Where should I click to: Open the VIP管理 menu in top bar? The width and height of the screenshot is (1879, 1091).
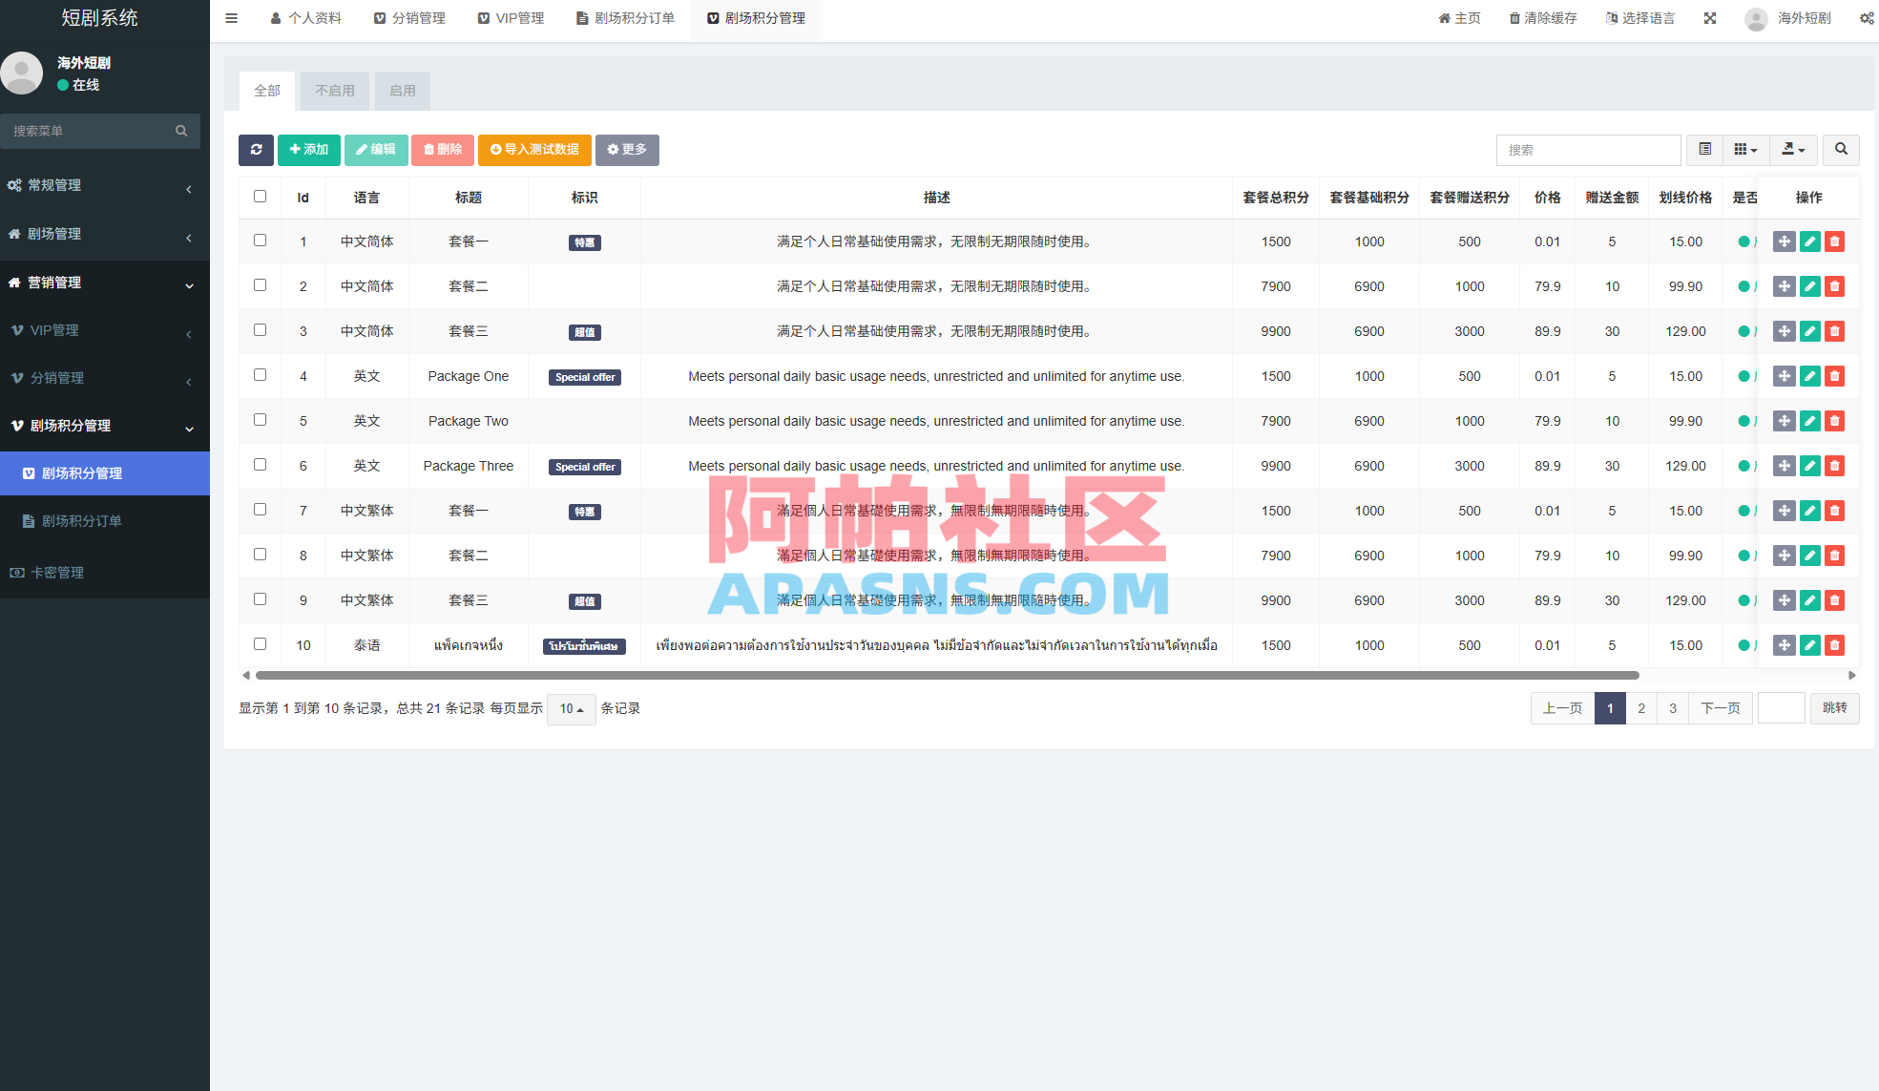pos(511,17)
